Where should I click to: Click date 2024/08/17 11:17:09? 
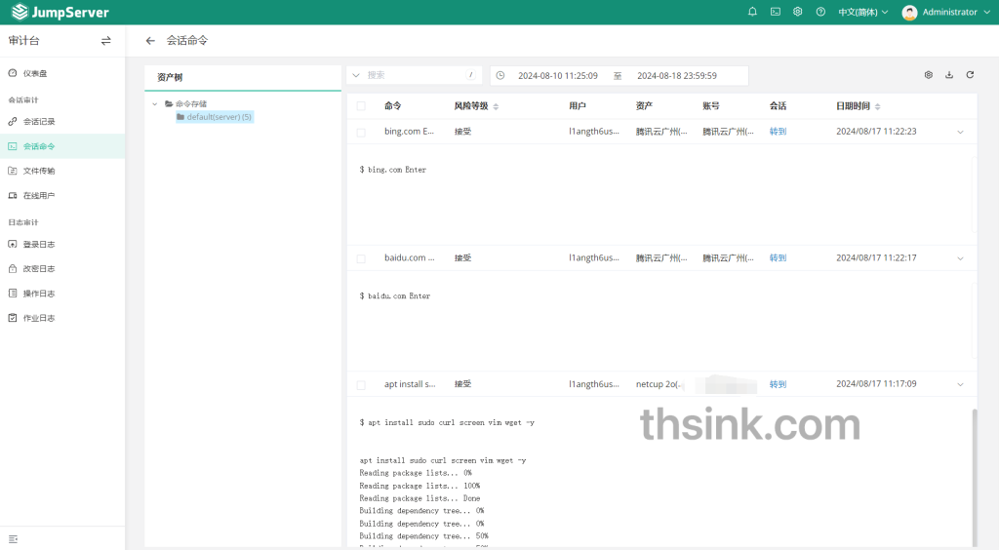[x=876, y=384]
